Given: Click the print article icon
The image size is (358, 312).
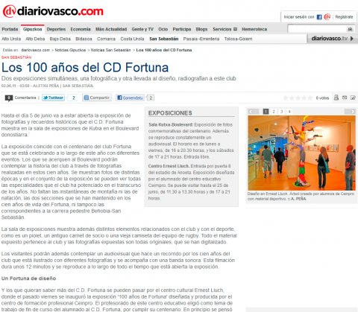Looking at the screenshot, I should (x=336, y=98).
